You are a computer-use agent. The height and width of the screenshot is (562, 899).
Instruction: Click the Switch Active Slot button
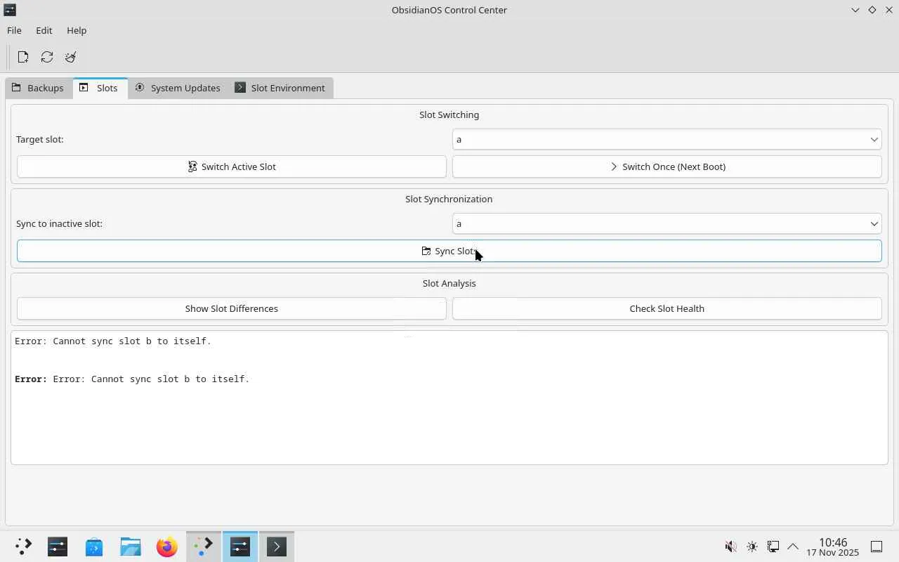(x=232, y=166)
